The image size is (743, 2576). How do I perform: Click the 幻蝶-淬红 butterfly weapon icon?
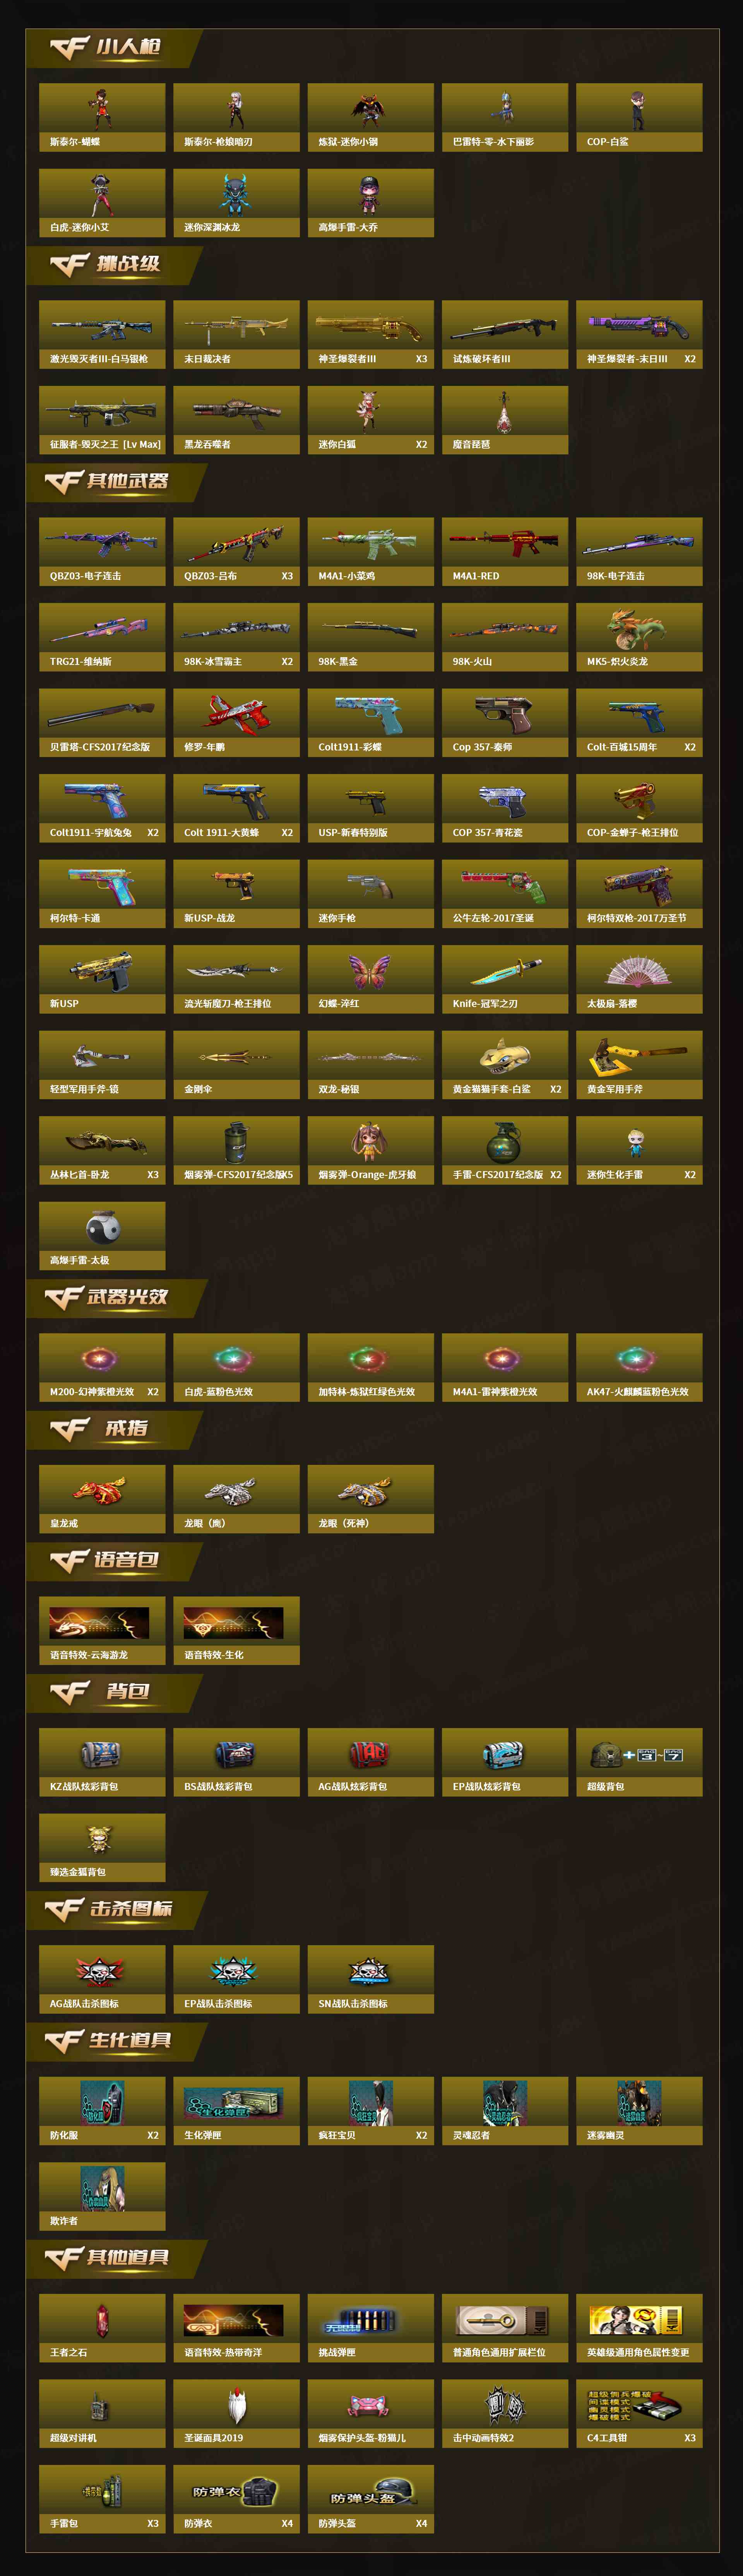point(369,970)
